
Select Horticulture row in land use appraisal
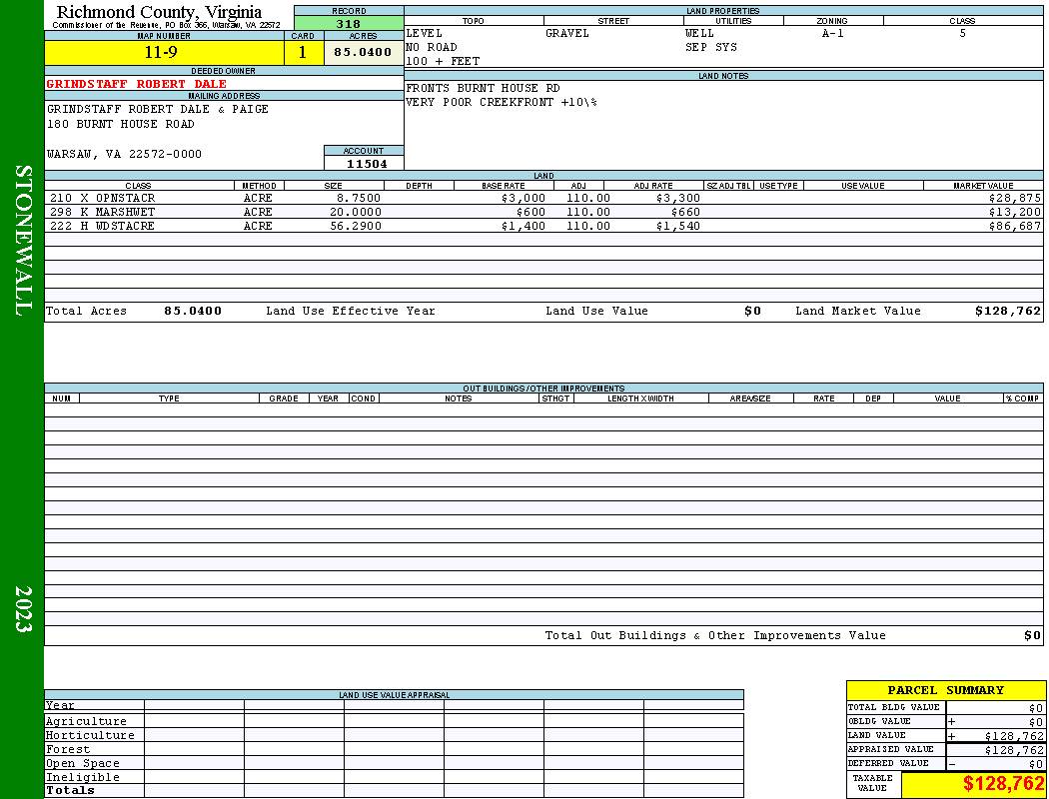394,735
